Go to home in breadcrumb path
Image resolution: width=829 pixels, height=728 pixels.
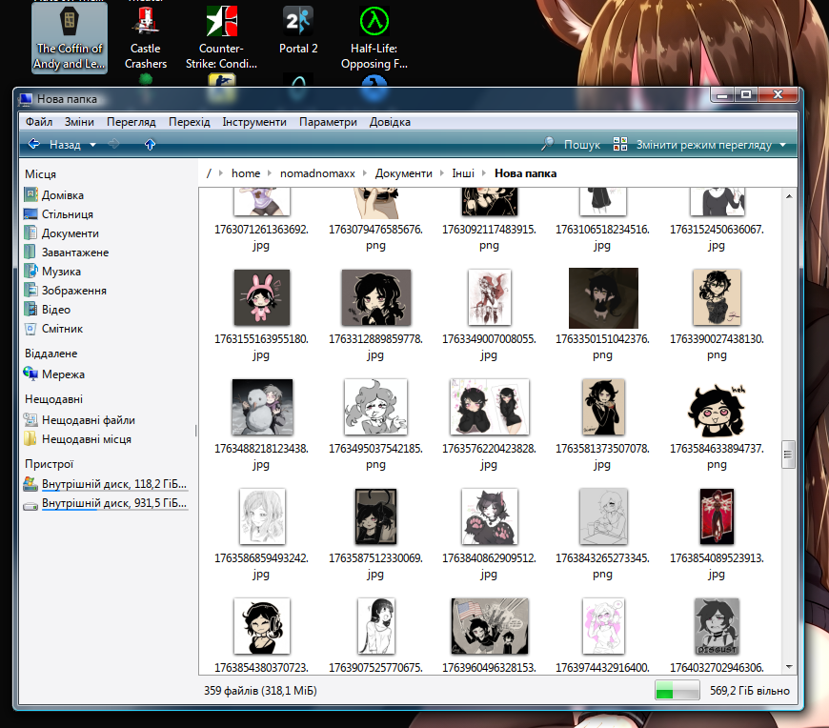(x=246, y=172)
